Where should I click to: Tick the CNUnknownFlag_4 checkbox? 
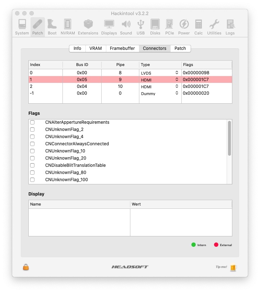[x=32, y=137]
